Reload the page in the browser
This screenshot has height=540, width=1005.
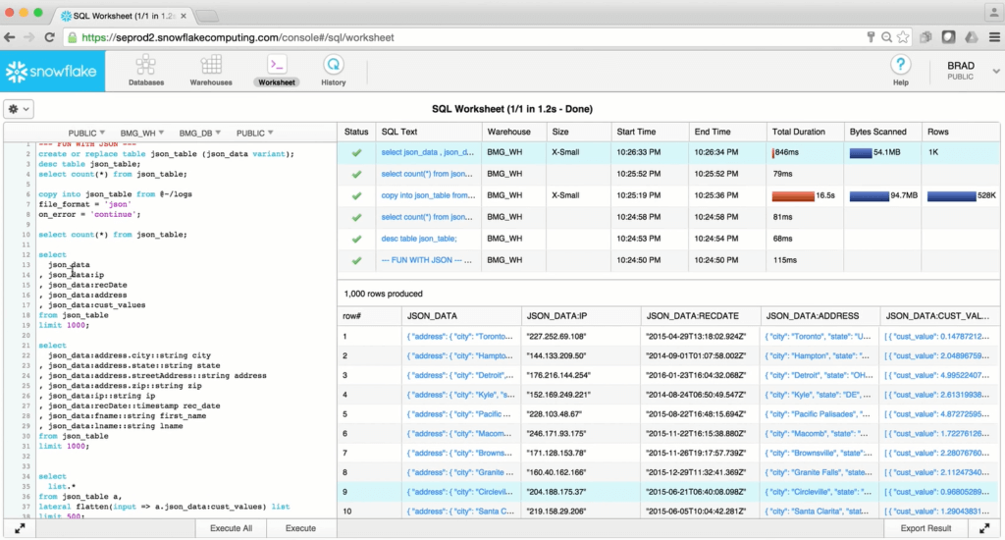point(51,37)
